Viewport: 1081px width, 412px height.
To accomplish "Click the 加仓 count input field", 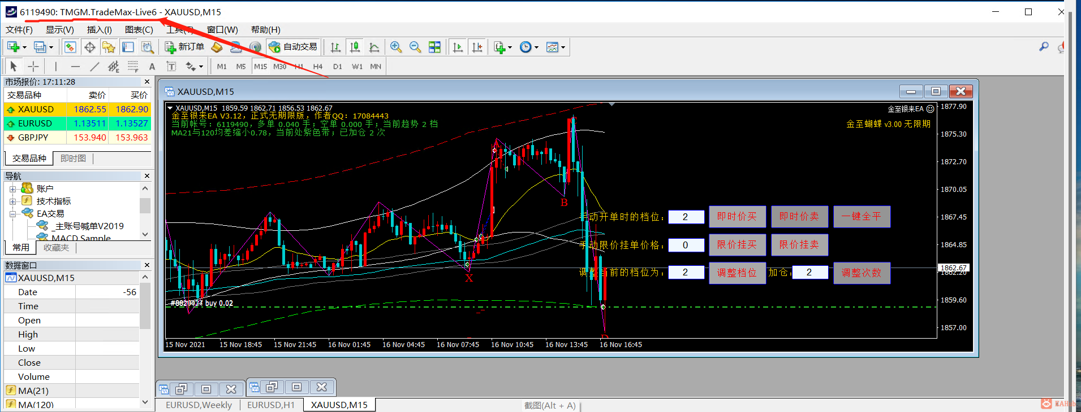I will pos(809,273).
